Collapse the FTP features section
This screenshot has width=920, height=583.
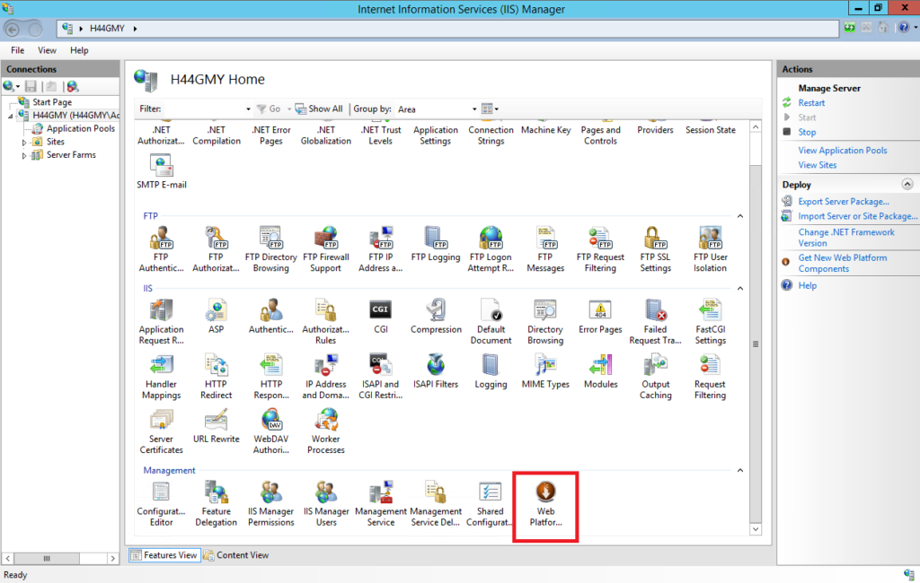[739, 216]
